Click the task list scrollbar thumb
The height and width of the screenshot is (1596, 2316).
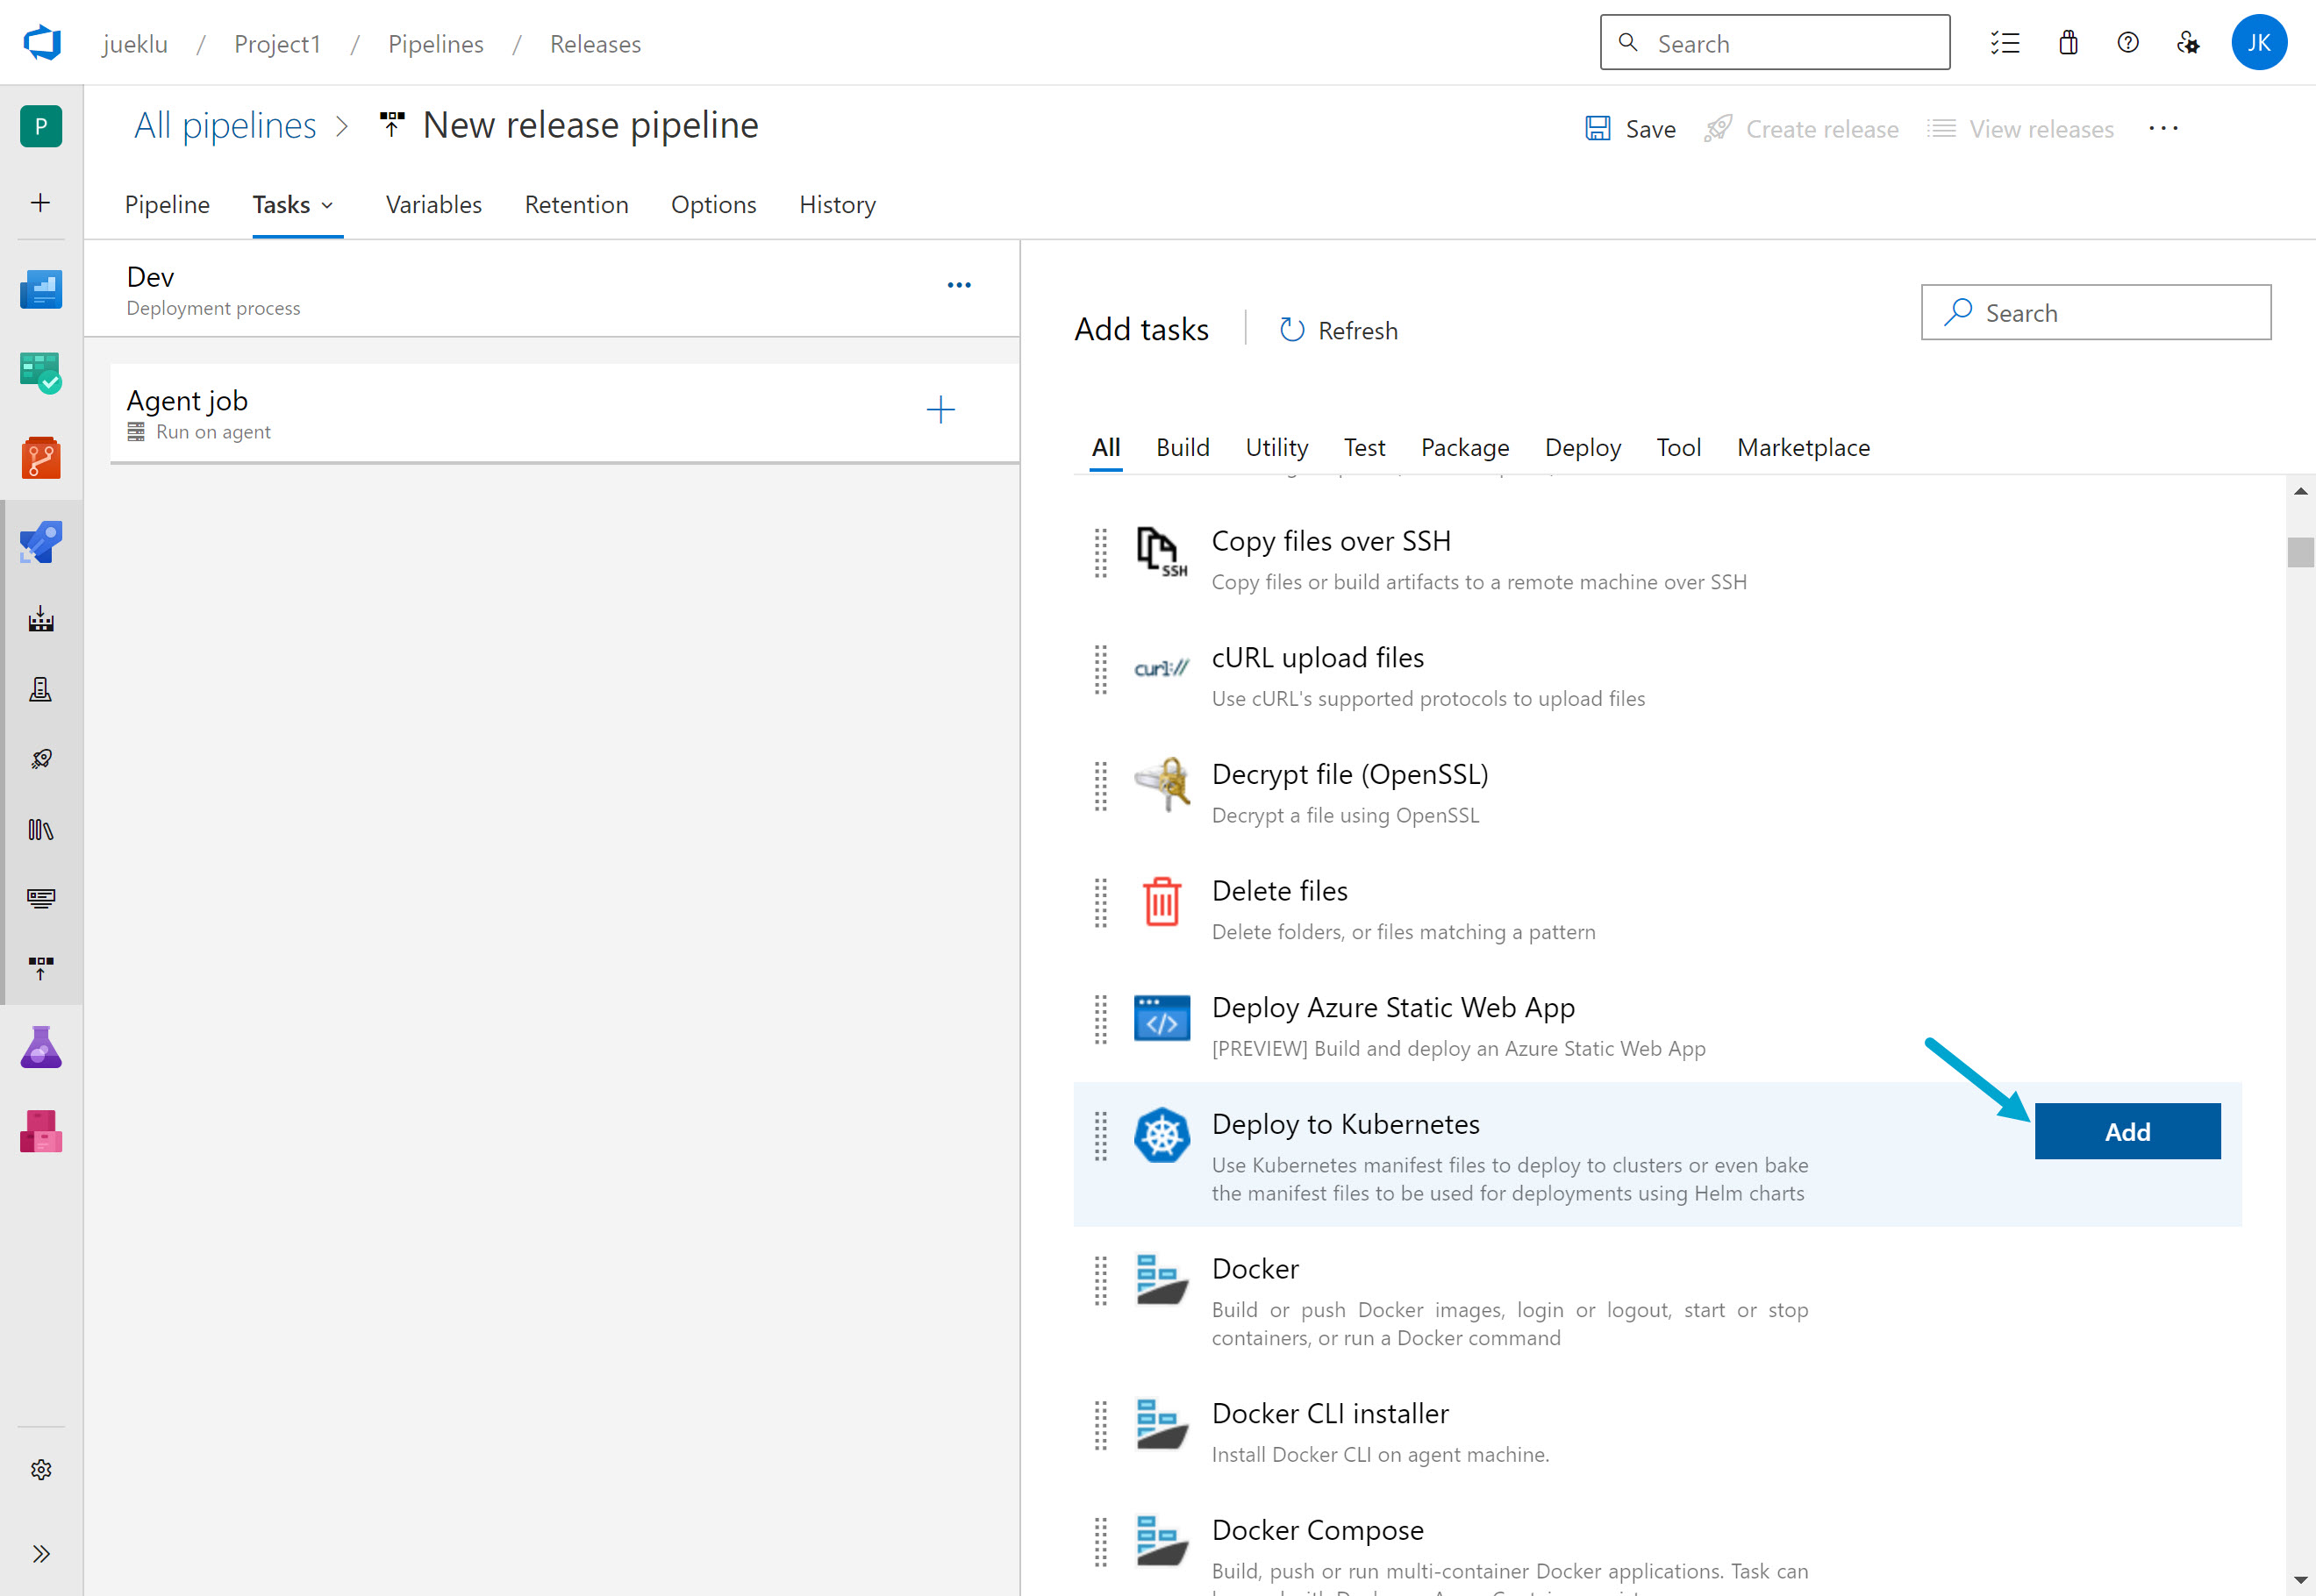2300,552
